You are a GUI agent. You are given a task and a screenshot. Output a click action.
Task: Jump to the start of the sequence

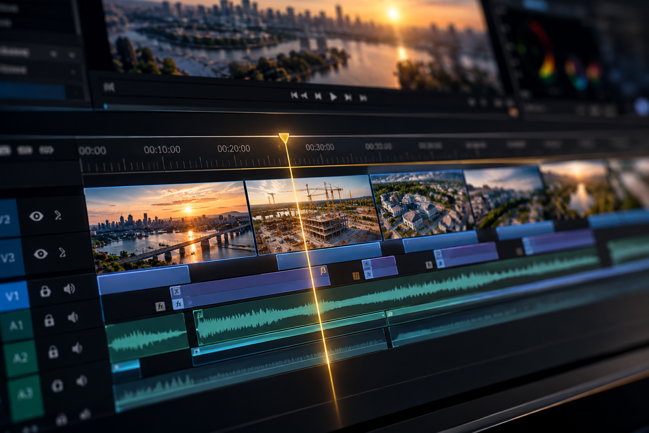click(x=295, y=96)
